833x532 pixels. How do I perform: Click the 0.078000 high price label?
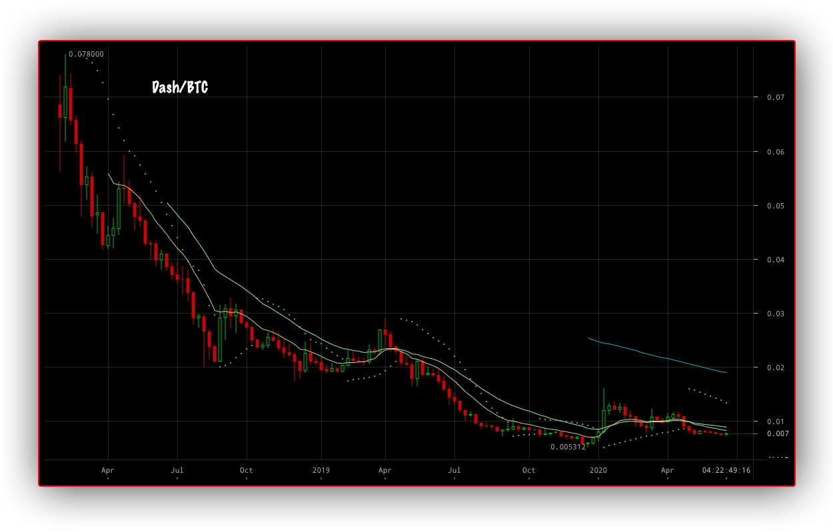[86, 54]
